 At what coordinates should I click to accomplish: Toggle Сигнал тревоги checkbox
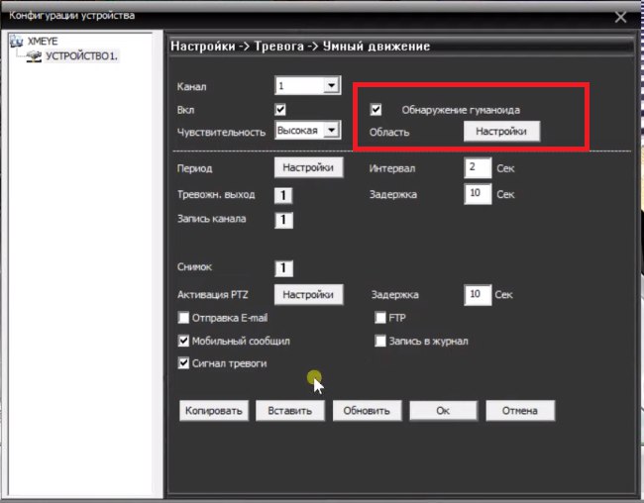pyautogui.click(x=183, y=363)
